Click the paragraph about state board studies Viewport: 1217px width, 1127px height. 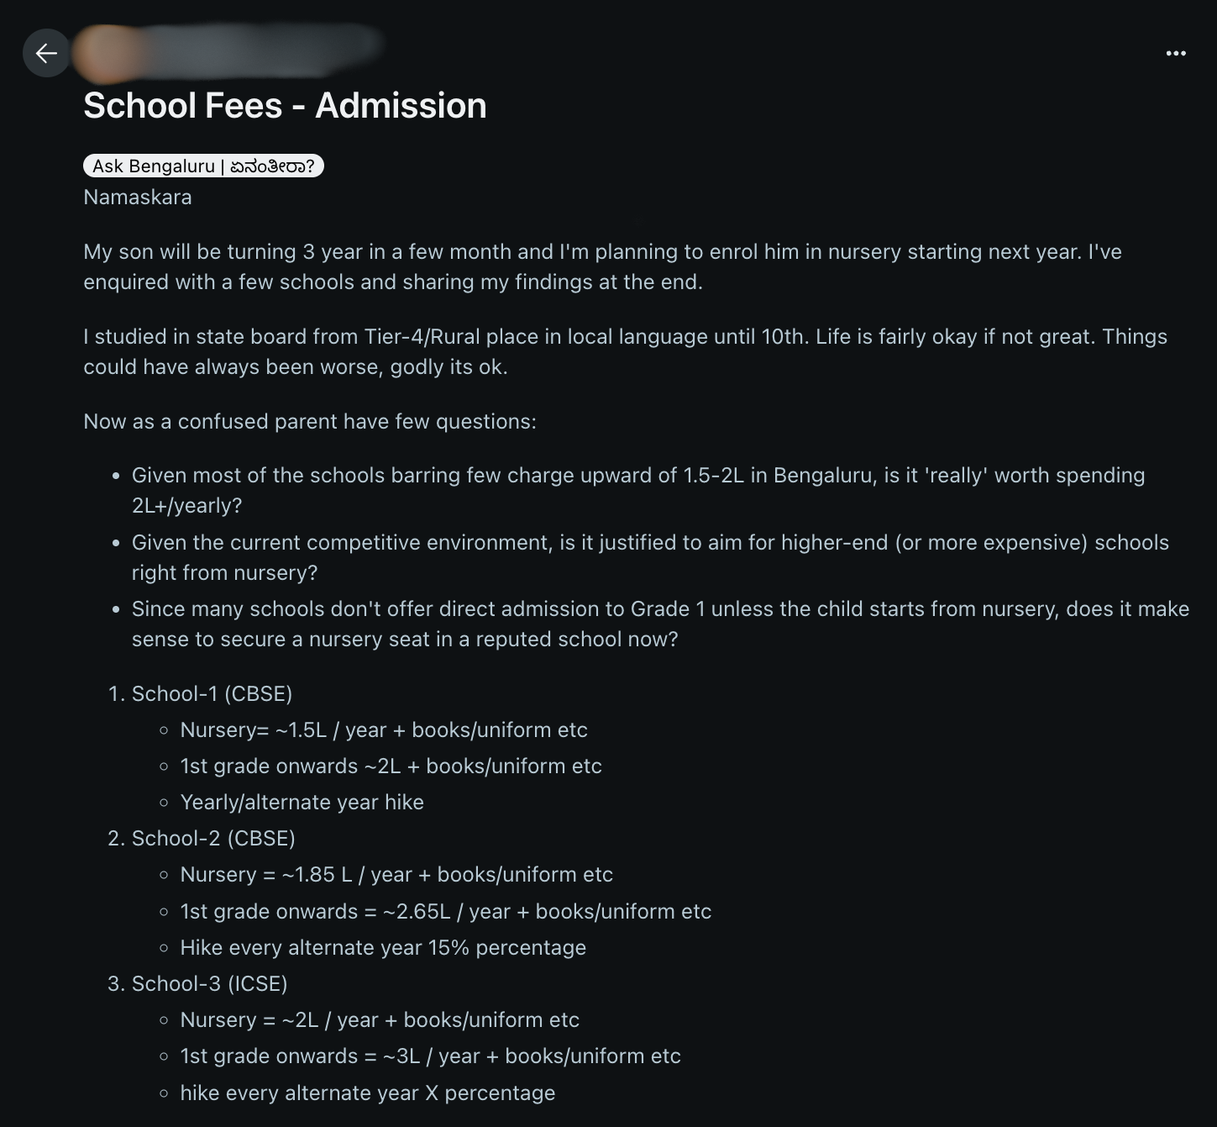[x=625, y=351]
